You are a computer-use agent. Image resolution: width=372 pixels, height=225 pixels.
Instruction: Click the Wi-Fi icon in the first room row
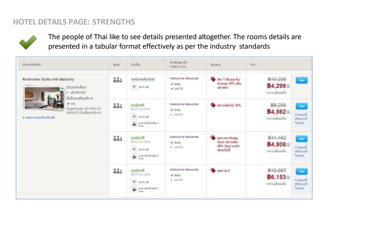pyautogui.click(x=133, y=87)
